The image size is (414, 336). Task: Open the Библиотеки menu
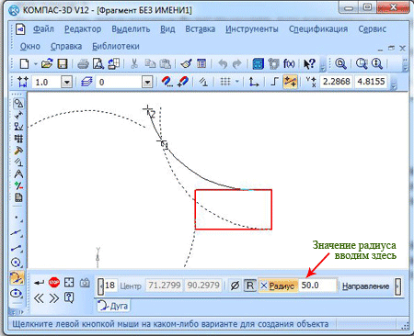pyautogui.click(x=116, y=46)
